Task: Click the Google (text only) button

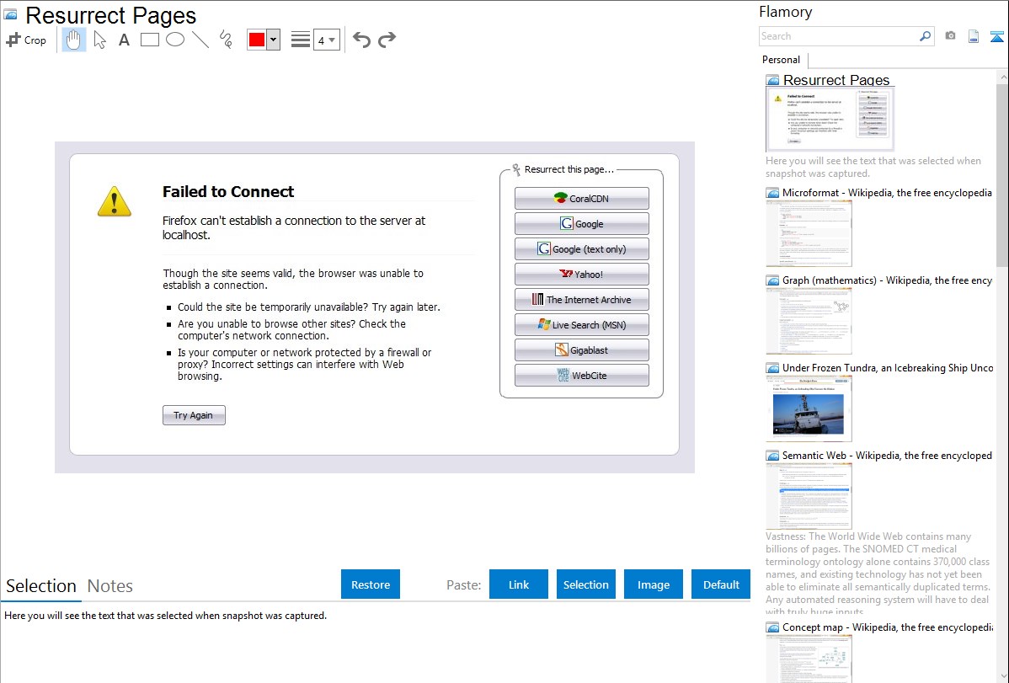Action: pyautogui.click(x=582, y=248)
